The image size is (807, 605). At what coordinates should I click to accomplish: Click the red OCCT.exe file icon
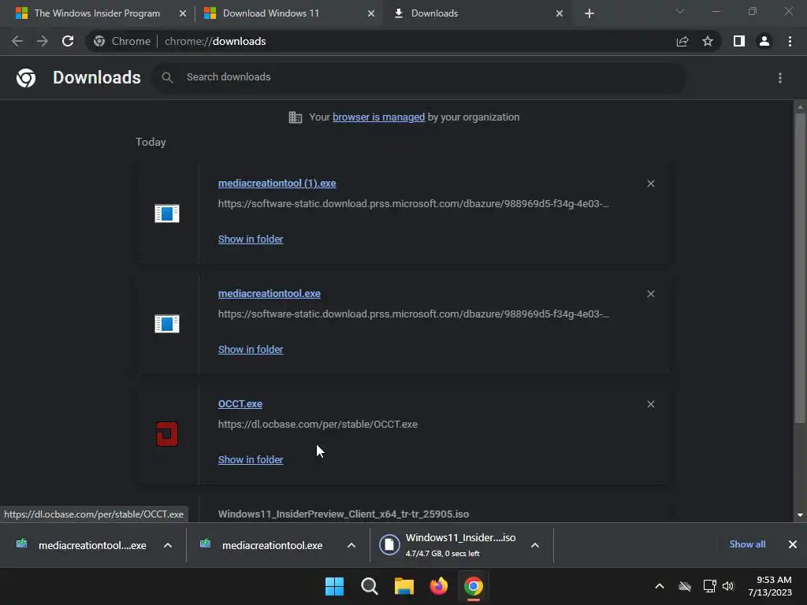click(x=167, y=434)
